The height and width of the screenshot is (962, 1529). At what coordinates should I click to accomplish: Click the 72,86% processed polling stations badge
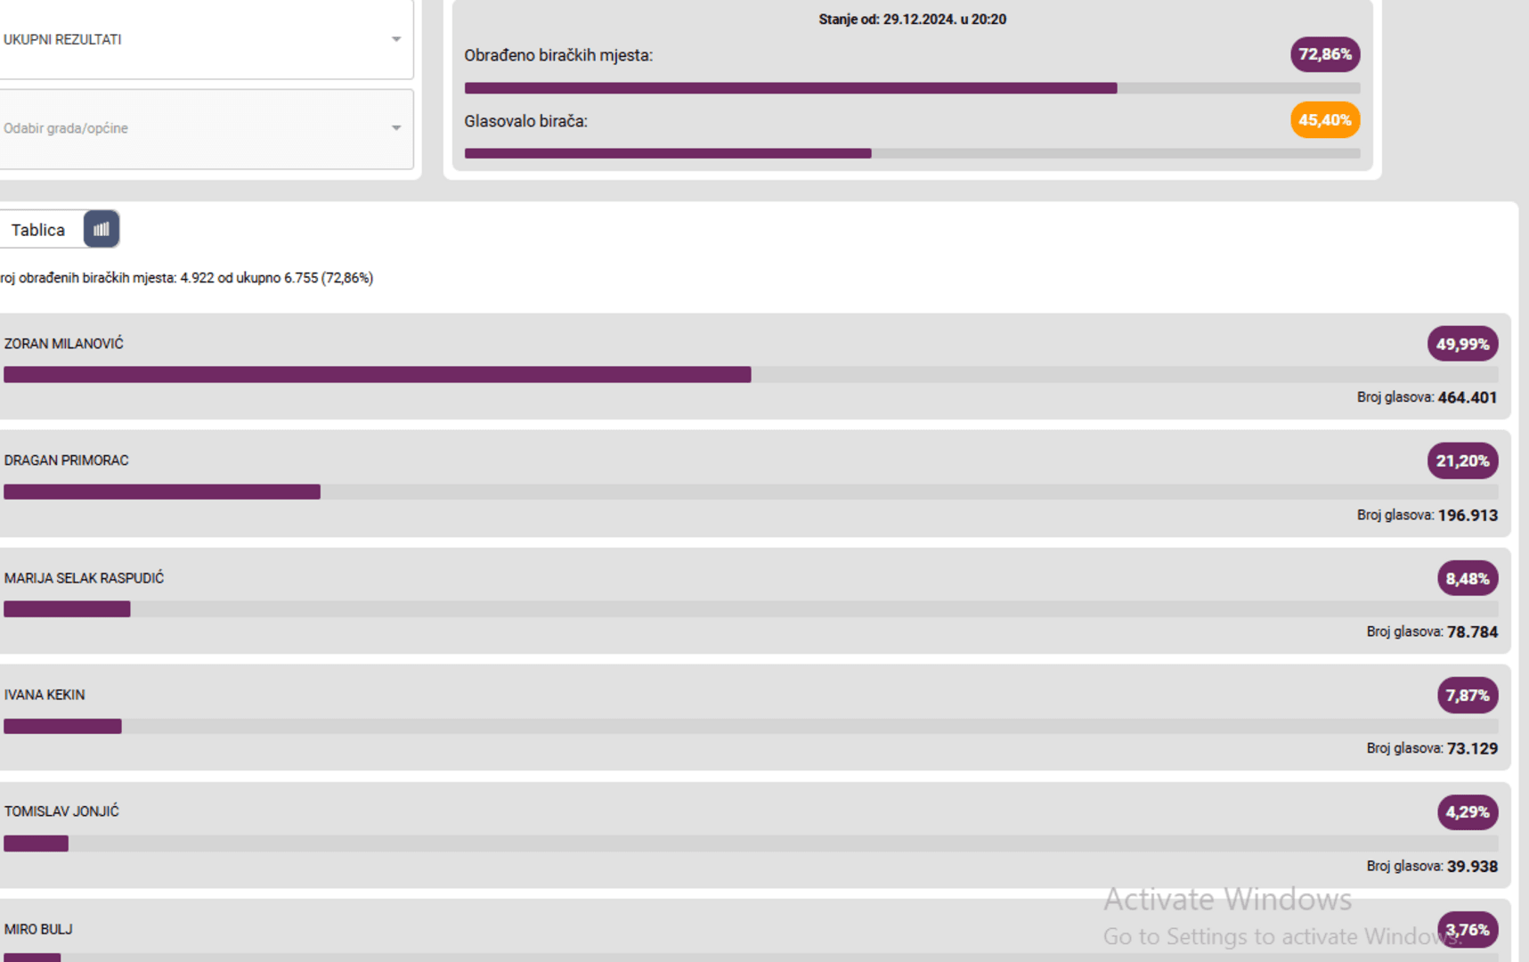pyautogui.click(x=1324, y=54)
